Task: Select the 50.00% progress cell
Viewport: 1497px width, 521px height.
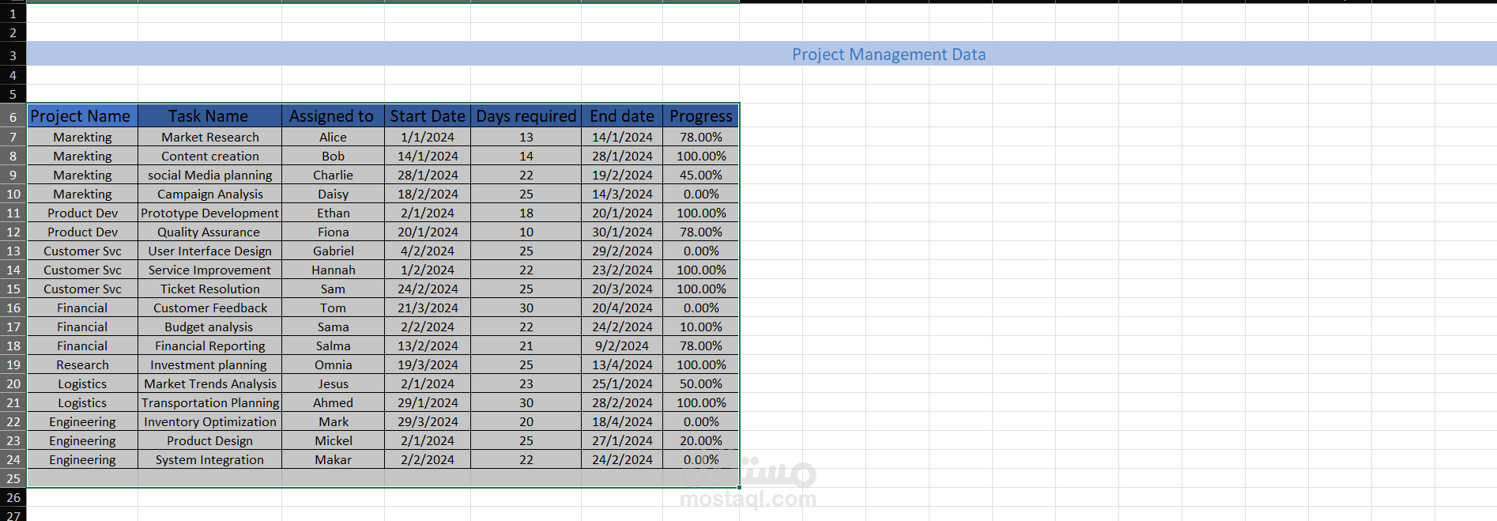Action: click(701, 383)
